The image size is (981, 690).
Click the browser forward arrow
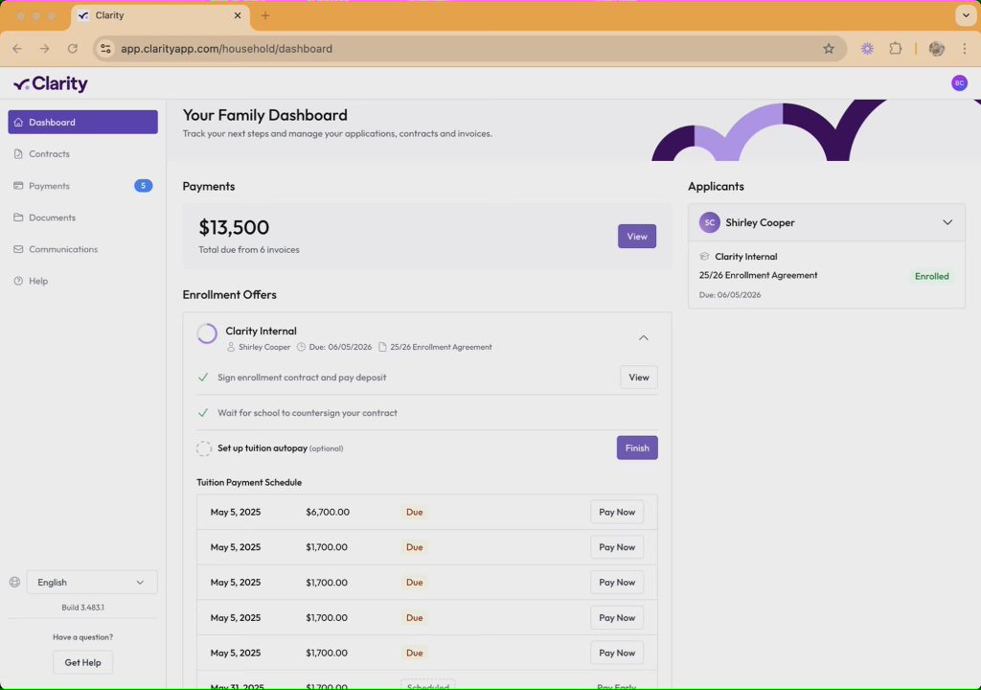(44, 48)
